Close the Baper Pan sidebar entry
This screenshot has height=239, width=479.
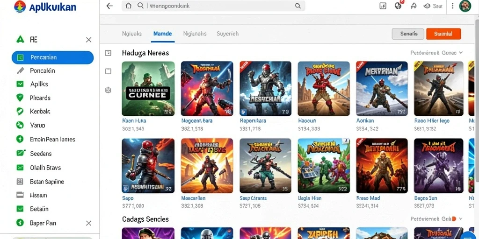point(88,223)
